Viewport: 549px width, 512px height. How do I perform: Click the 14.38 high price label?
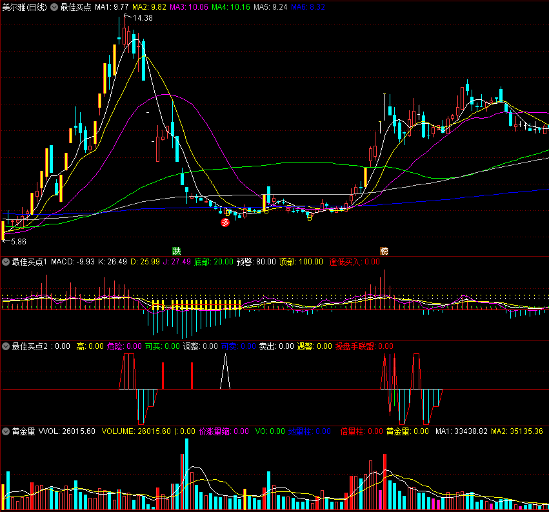[143, 18]
